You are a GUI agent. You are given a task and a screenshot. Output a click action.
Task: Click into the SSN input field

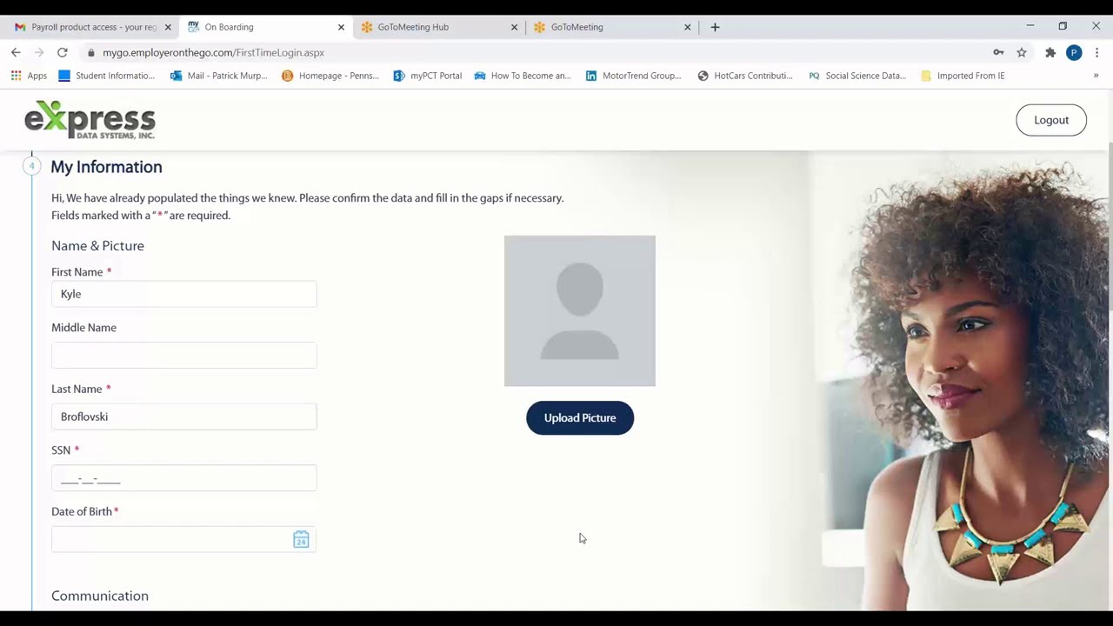tap(184, 478)
